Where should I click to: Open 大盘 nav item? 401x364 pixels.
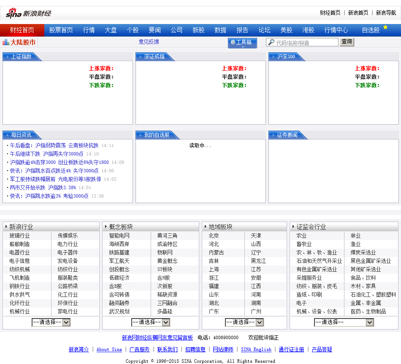pyautogui.click(x=111, y=30)
